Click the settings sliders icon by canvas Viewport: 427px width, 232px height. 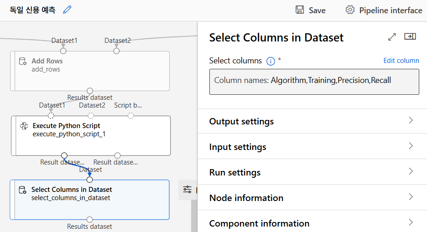point(187,189)
